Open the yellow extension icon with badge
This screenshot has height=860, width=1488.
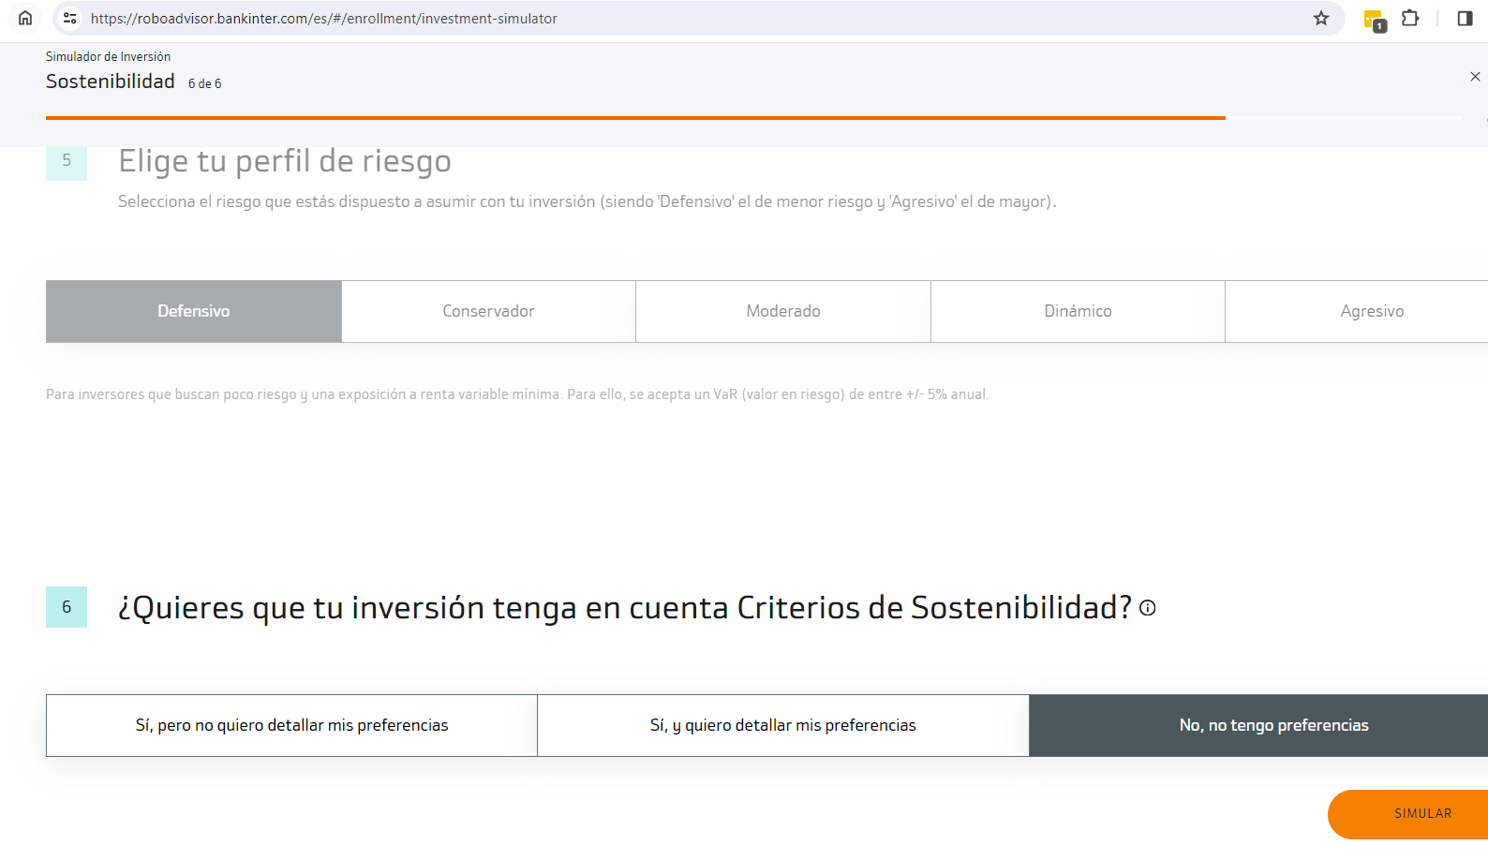[1375, 20]
